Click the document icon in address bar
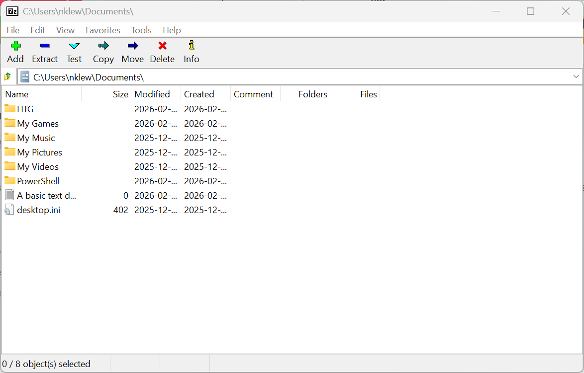 [25, 77]
